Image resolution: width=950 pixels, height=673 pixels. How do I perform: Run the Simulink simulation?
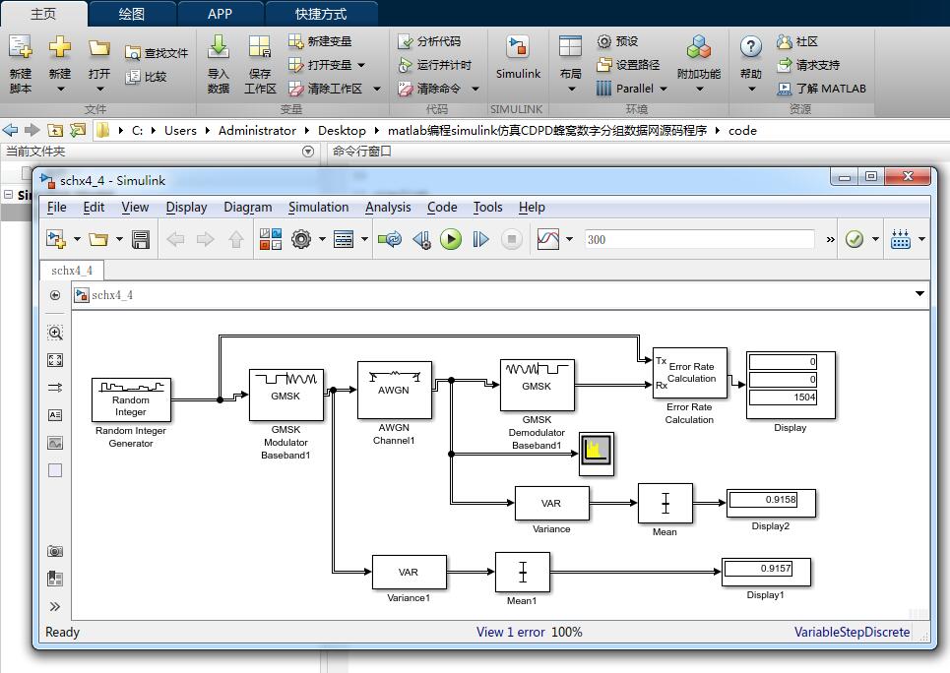(451, 239)
